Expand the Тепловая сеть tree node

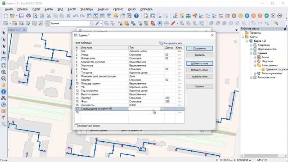click(x=251, y=77)
